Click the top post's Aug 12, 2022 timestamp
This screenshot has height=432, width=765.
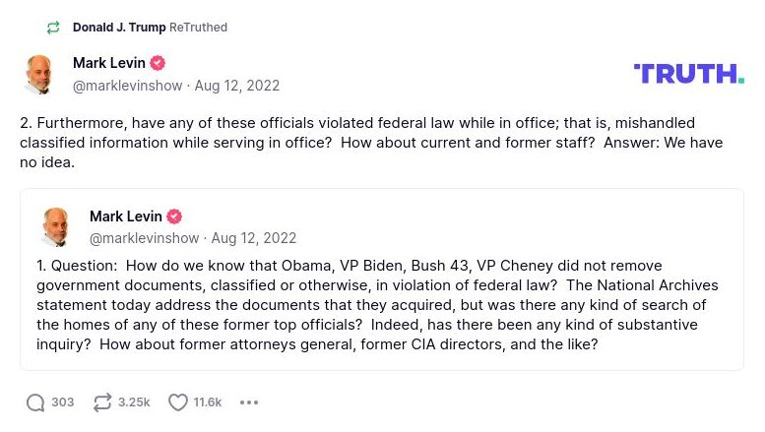coord(237,86)
